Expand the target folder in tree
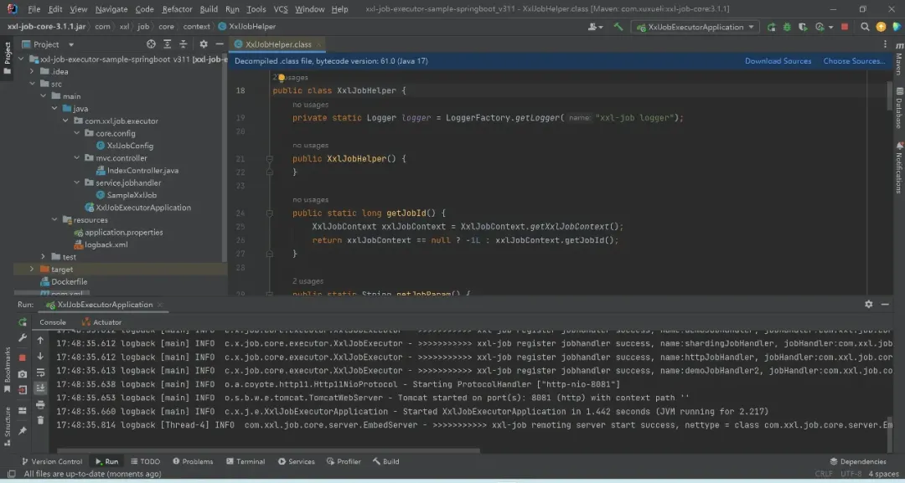The height and width of the screenshot is (483, 905). coord(32,270)
